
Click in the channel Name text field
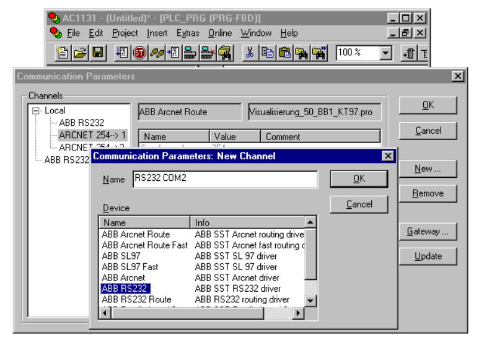[x=224, y=179]
